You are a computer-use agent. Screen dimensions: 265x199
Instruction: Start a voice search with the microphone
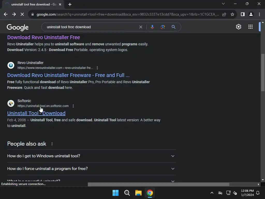(x=152, y=27)
